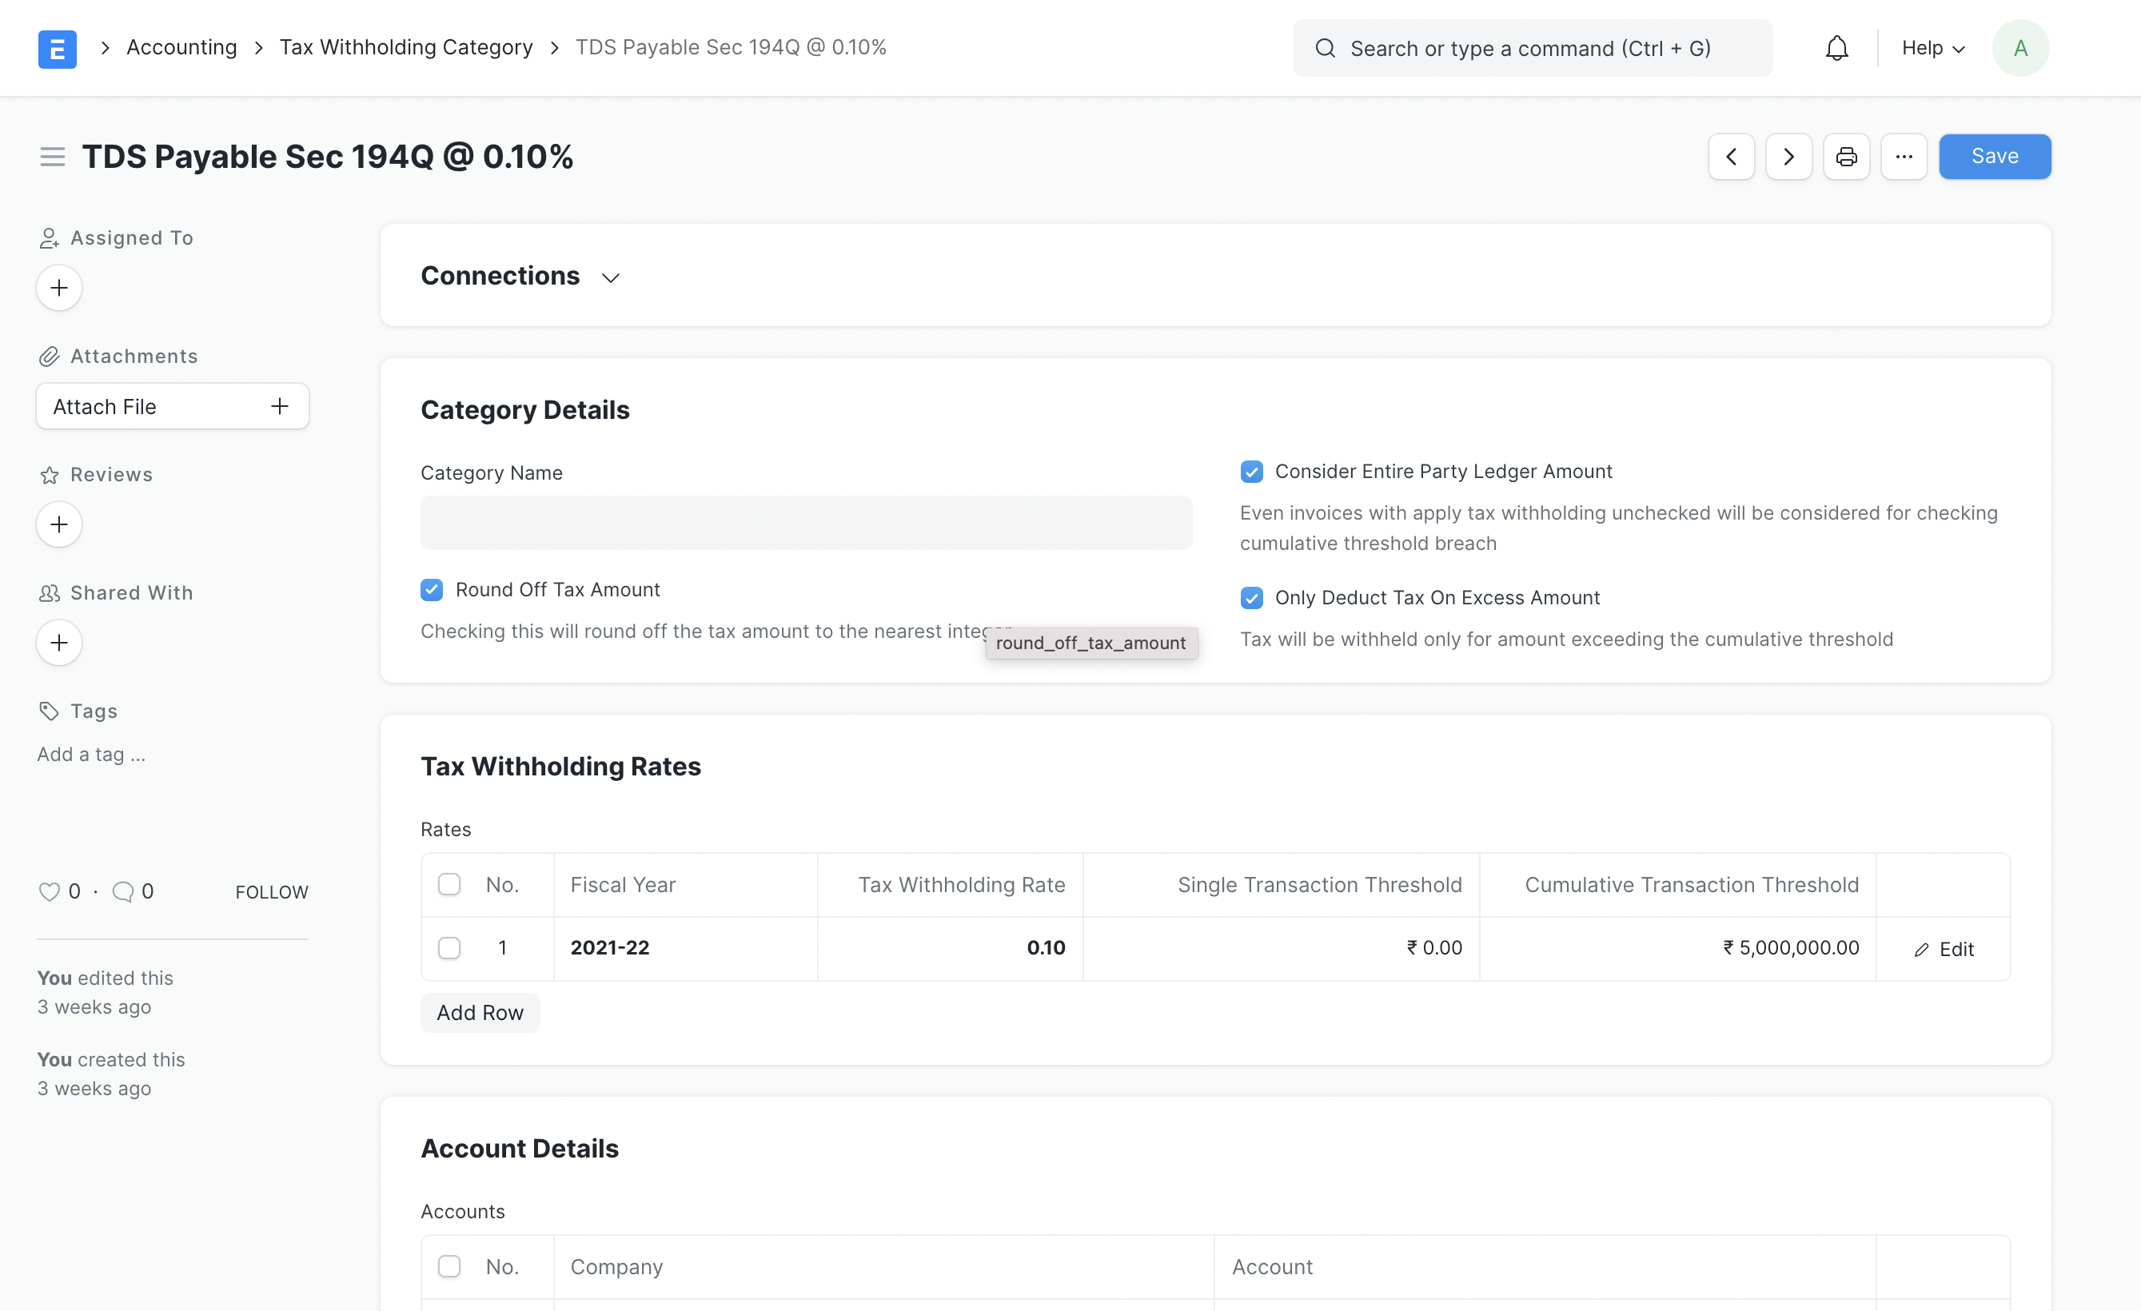Navigate to Accounting breadcrumb

coord(181,47)
